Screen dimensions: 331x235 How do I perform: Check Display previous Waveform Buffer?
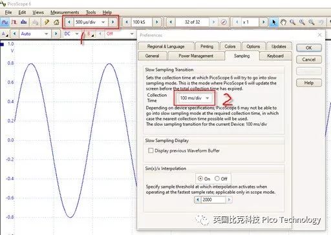coord(151,150)
